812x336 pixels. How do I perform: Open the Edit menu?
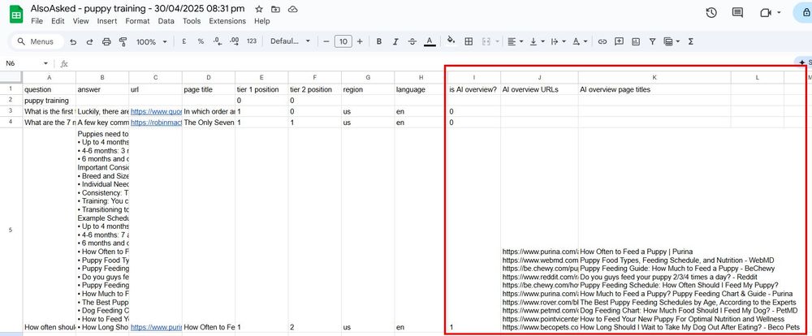coord(58,21)
